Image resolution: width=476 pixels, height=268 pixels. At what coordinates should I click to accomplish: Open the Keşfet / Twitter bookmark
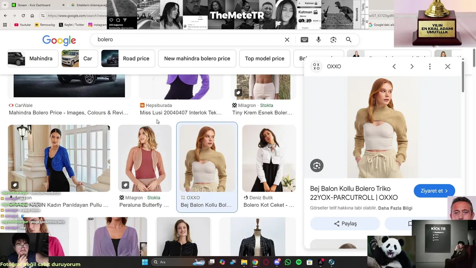pos(71,25)
